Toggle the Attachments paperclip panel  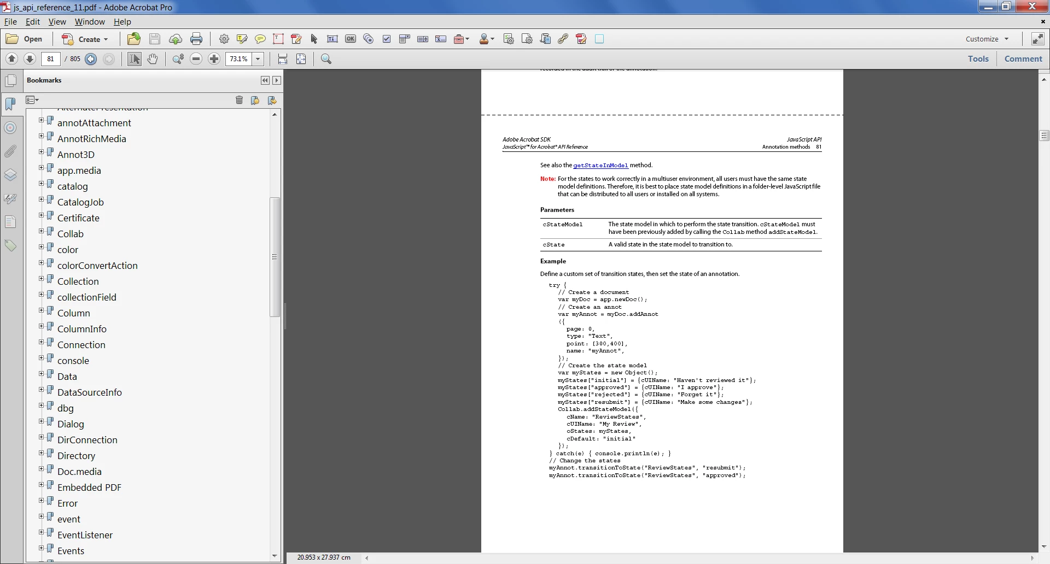coord(10,151)
